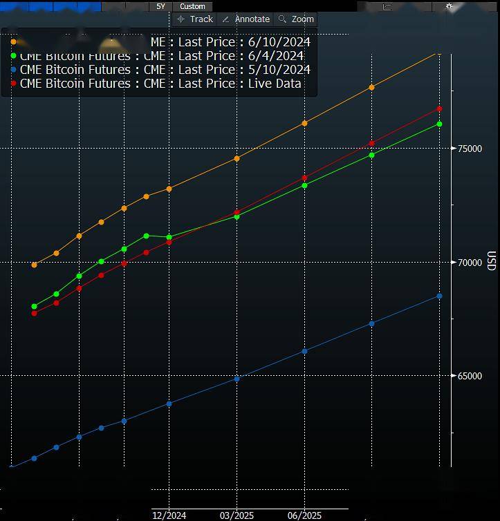
Task: Click the blue legend dot for 5/10/2024
Action: point(13,70)
